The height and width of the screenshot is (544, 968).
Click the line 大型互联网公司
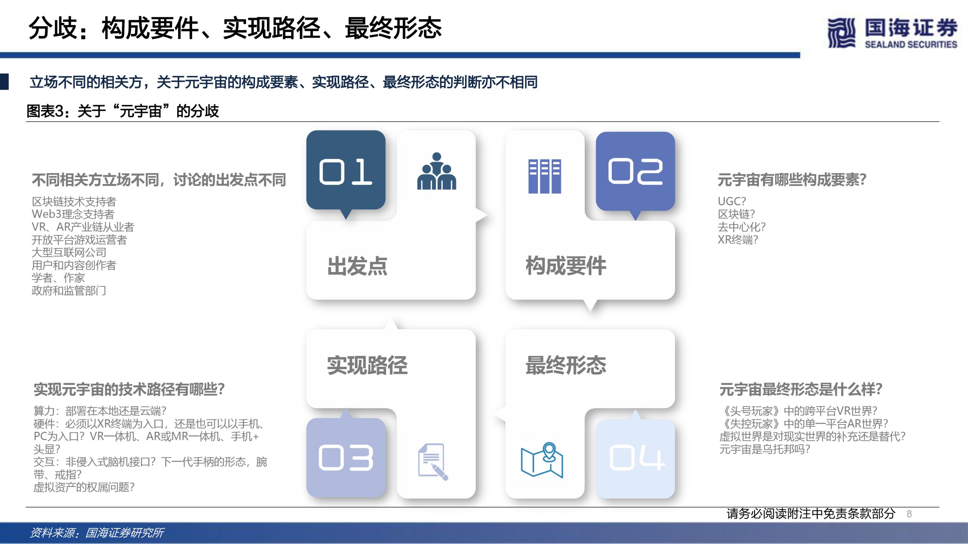(69, 252)
